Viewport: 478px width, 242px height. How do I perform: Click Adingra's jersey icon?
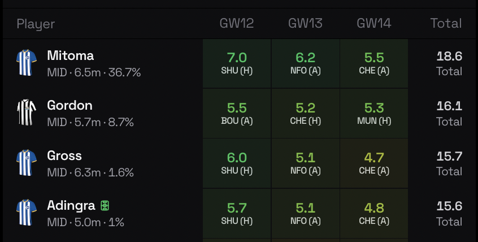tap(27, 213)
